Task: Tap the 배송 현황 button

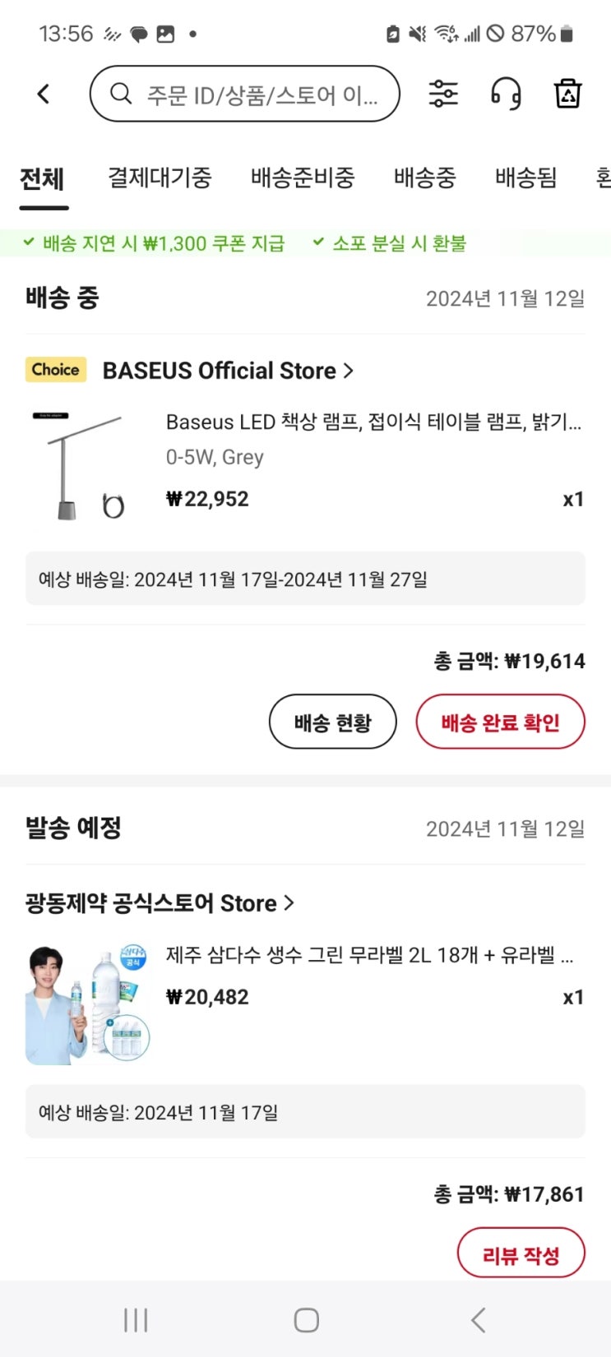Action: pyautogui.click(x=333, y=722)
